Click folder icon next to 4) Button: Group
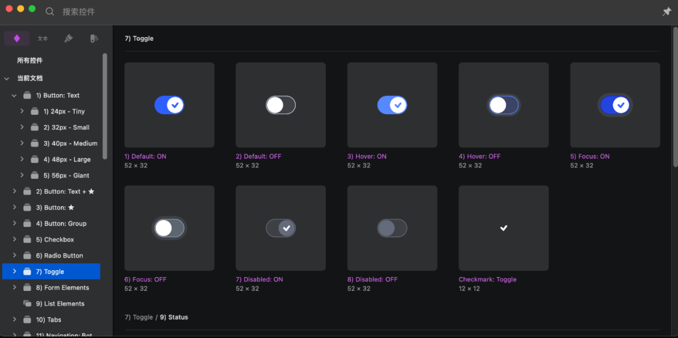Image resolution: width=678 pixels, height=338 pixels. pos(27,224)
